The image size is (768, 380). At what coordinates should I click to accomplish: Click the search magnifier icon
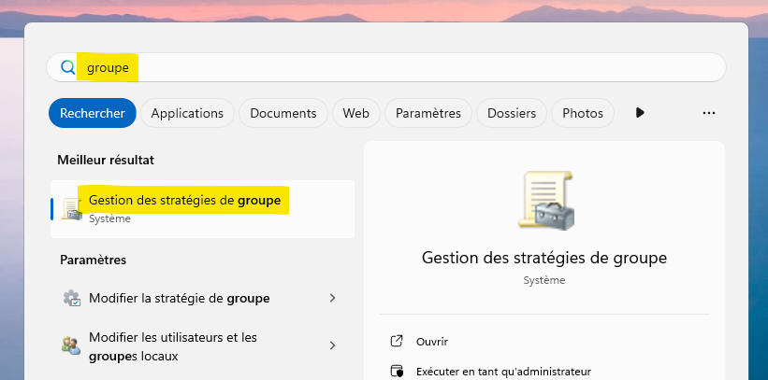coord(67,67)
